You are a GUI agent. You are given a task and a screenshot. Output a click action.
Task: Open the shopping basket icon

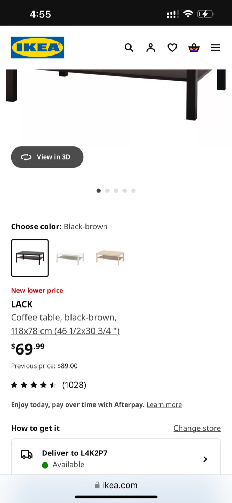pos(194,48)
